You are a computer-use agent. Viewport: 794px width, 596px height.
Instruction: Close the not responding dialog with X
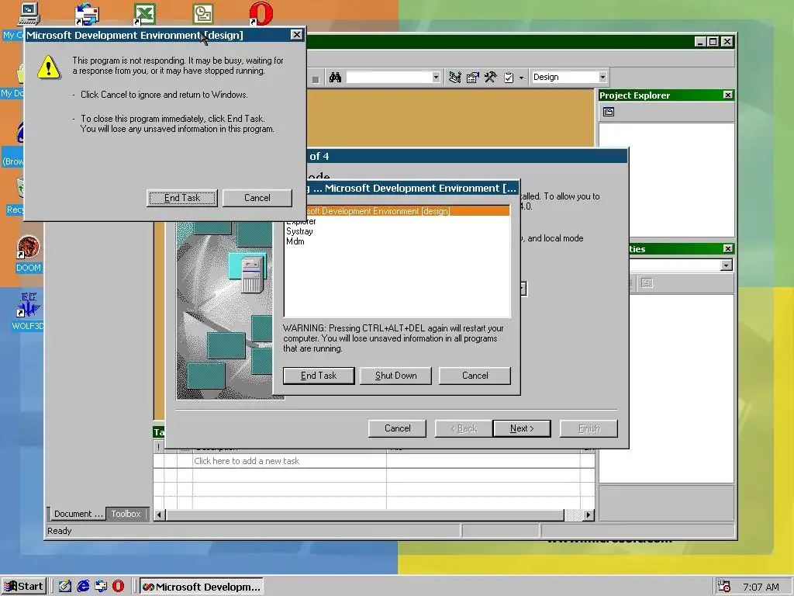tap(296, 34)
